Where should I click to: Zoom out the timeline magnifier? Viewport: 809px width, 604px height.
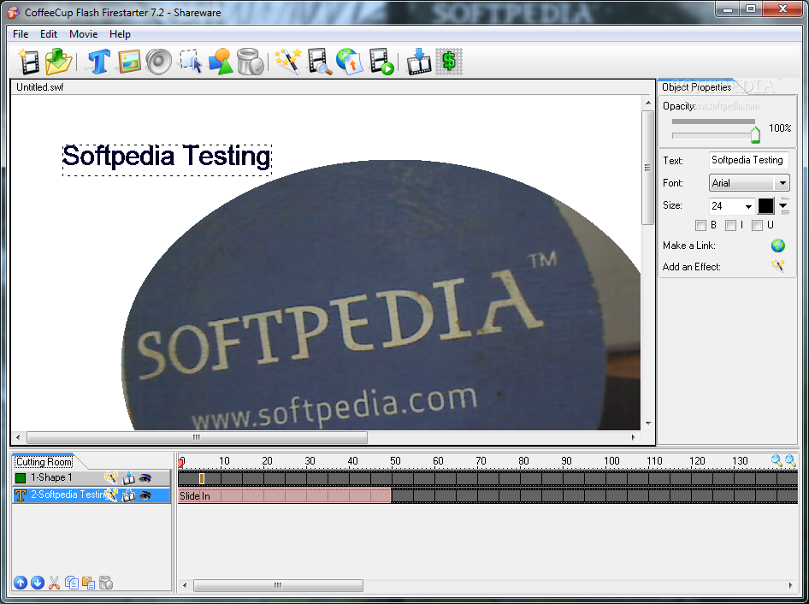(x=776, y=460)
